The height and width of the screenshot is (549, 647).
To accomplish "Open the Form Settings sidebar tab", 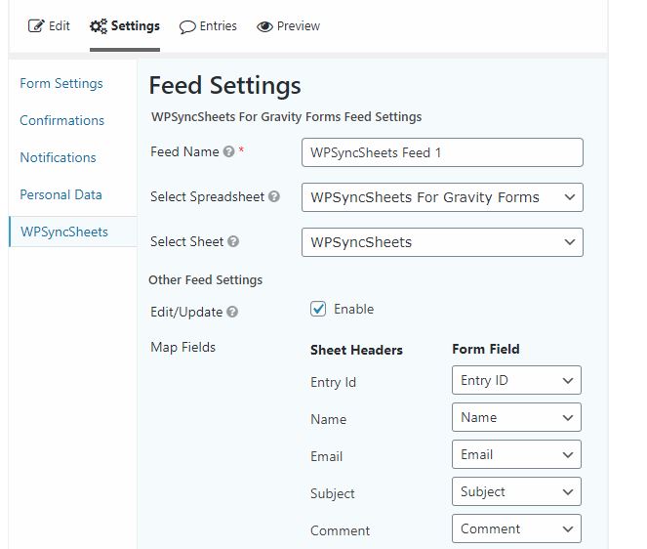I will point(61,83).
